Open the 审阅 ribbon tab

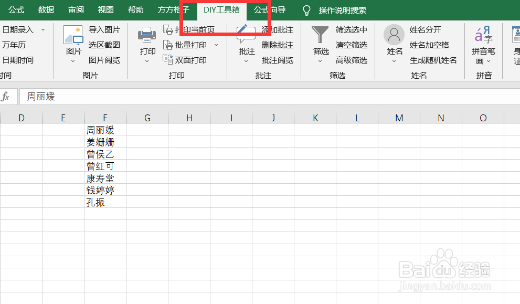point(76,10)
